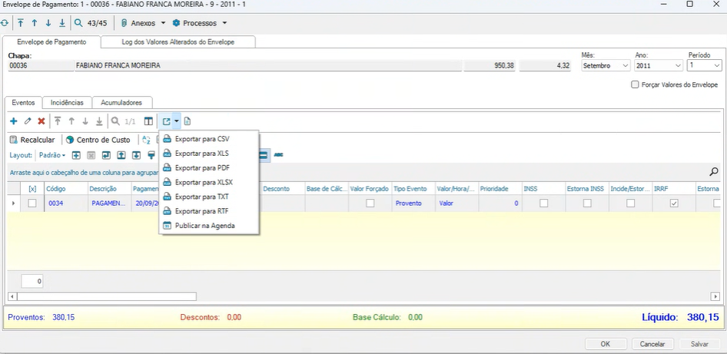The image size is (727, 354).
Task: Enable Forçar Valores do Envelope checkbox
Action: (636, 84)
